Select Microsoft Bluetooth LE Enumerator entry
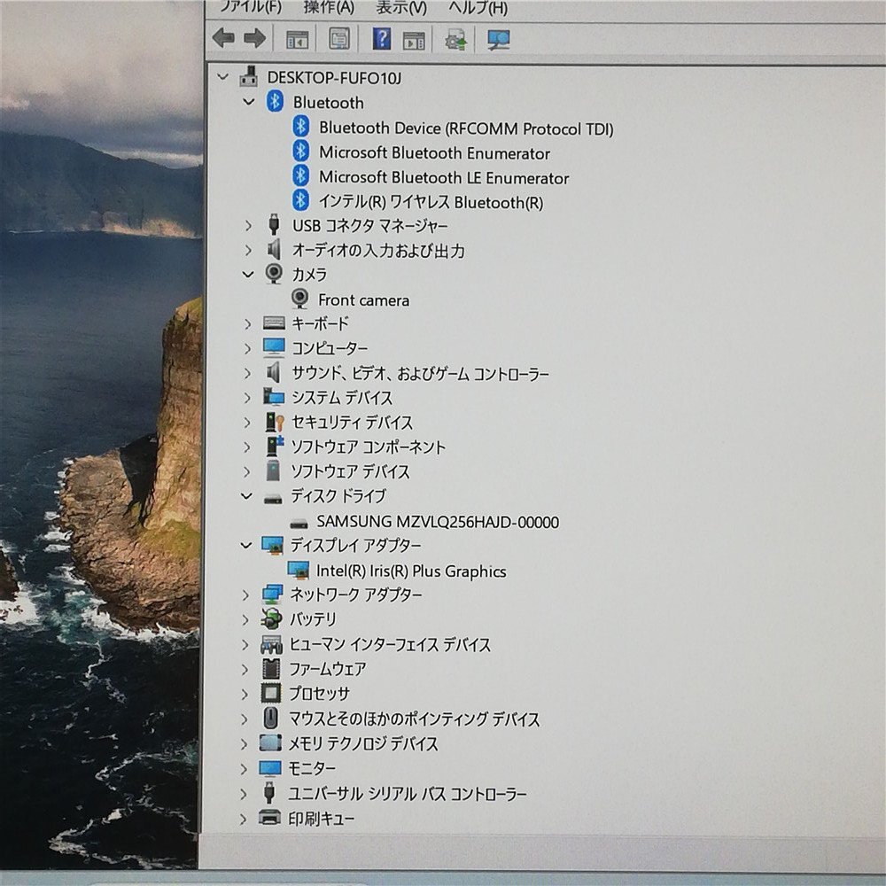The image size is (886, 886). [x=444, y=178]
